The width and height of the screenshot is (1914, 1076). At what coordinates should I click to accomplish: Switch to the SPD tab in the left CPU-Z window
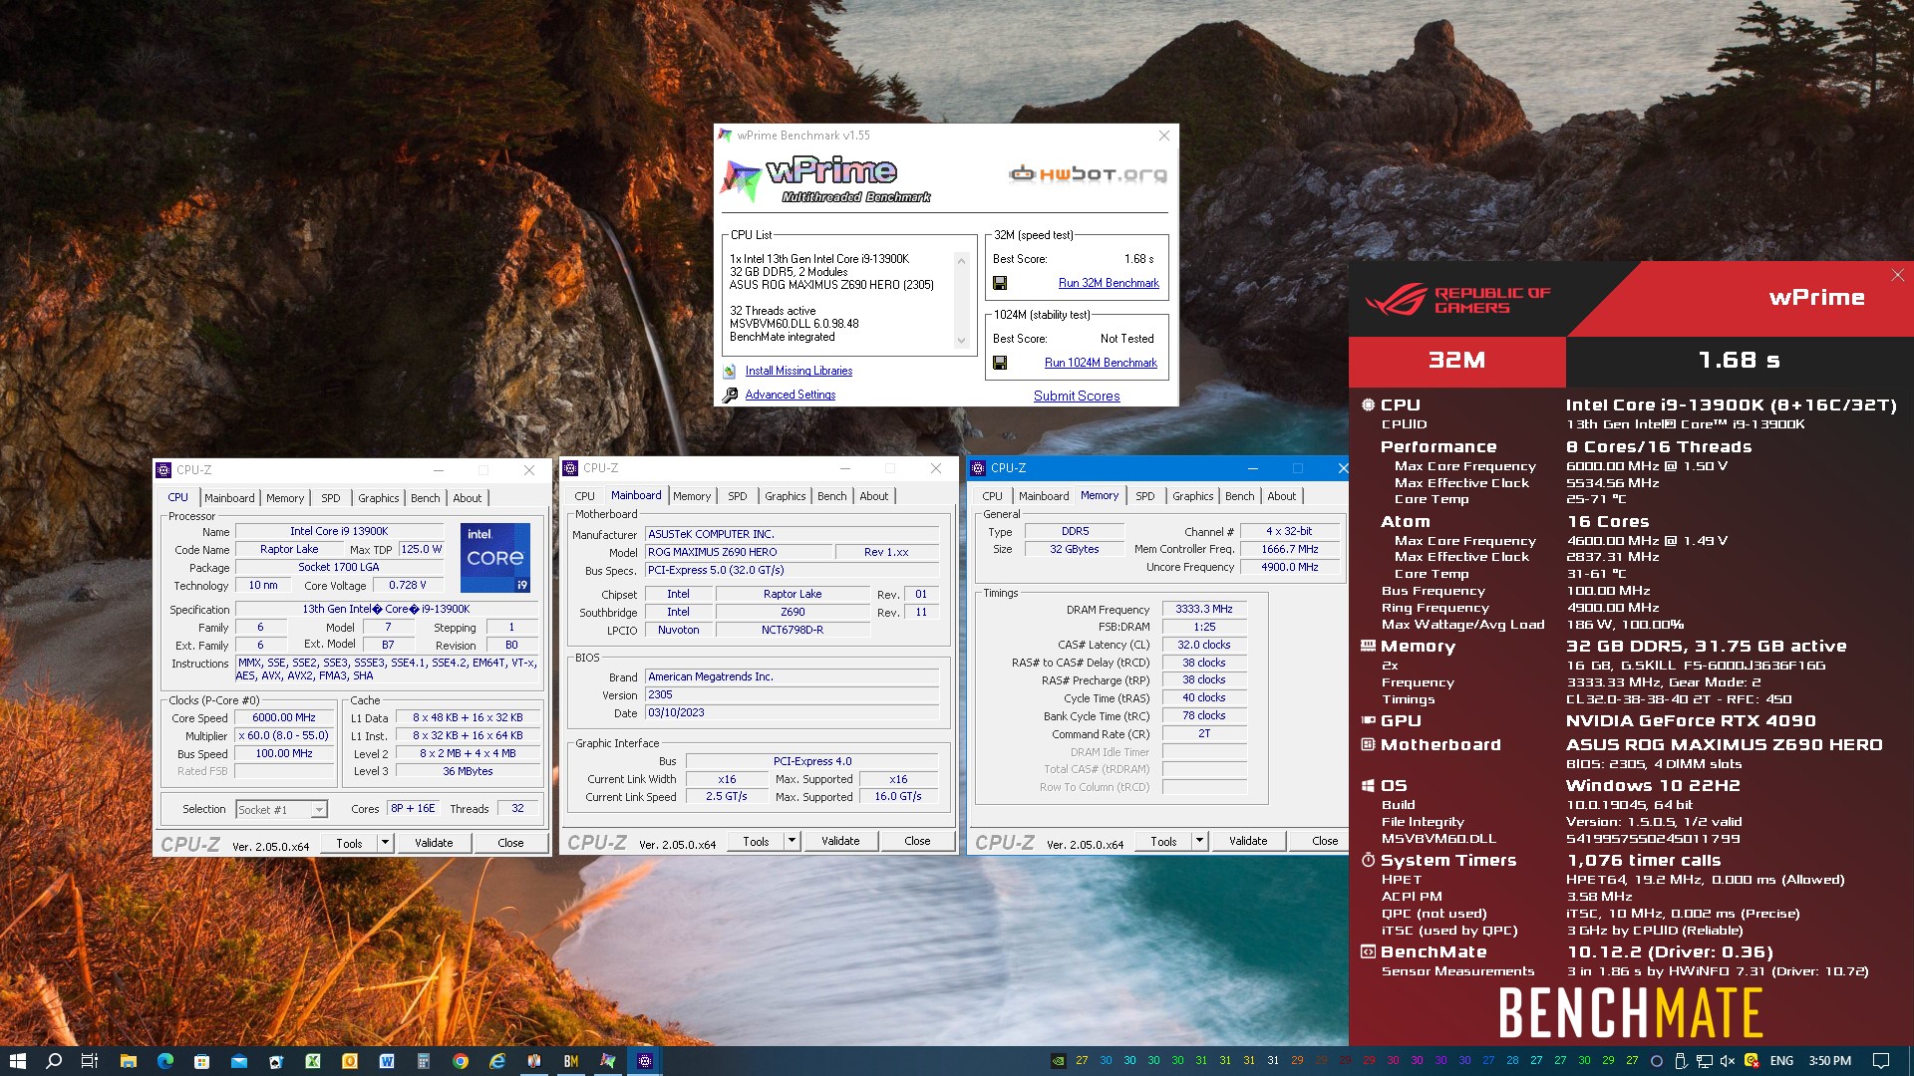point(331,498)
